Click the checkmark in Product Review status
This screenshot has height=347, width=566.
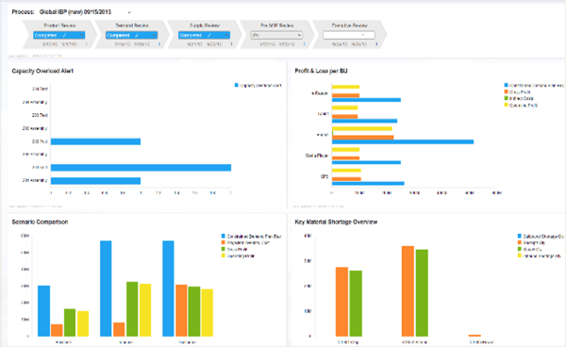64,35
